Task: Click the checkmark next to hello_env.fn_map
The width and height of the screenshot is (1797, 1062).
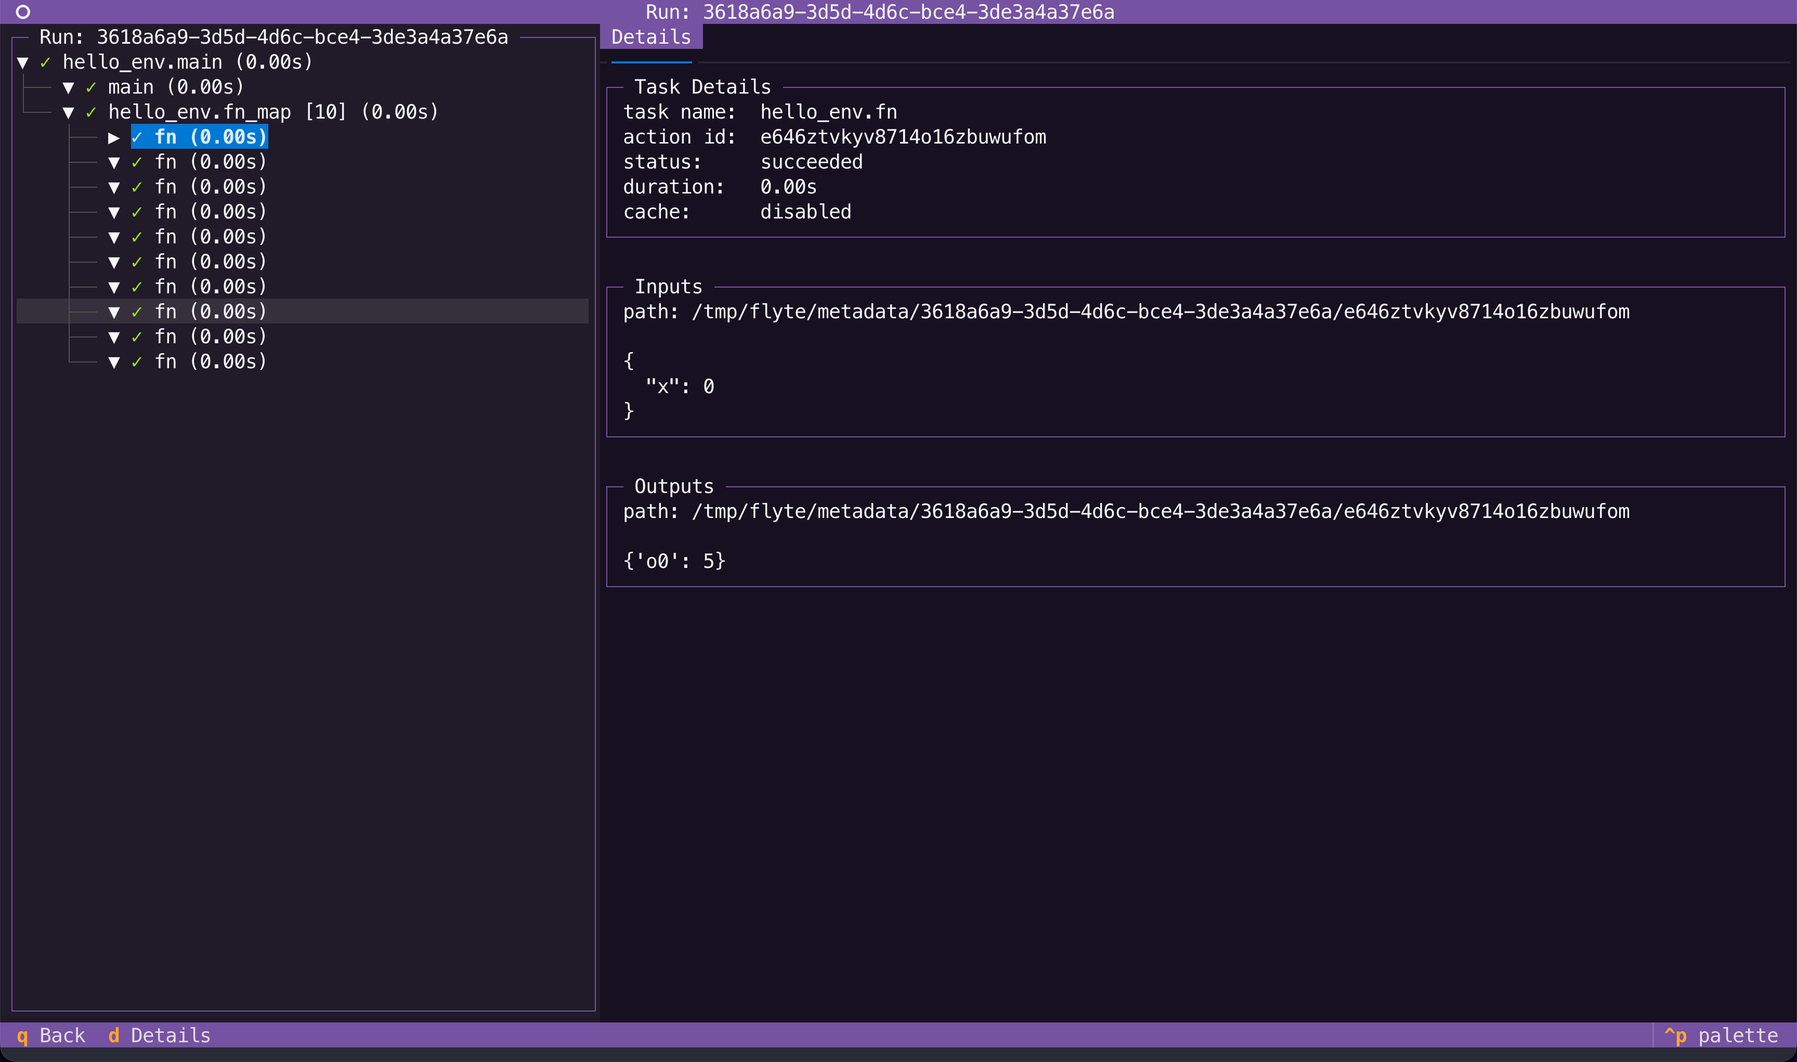Action: point(91,112)
